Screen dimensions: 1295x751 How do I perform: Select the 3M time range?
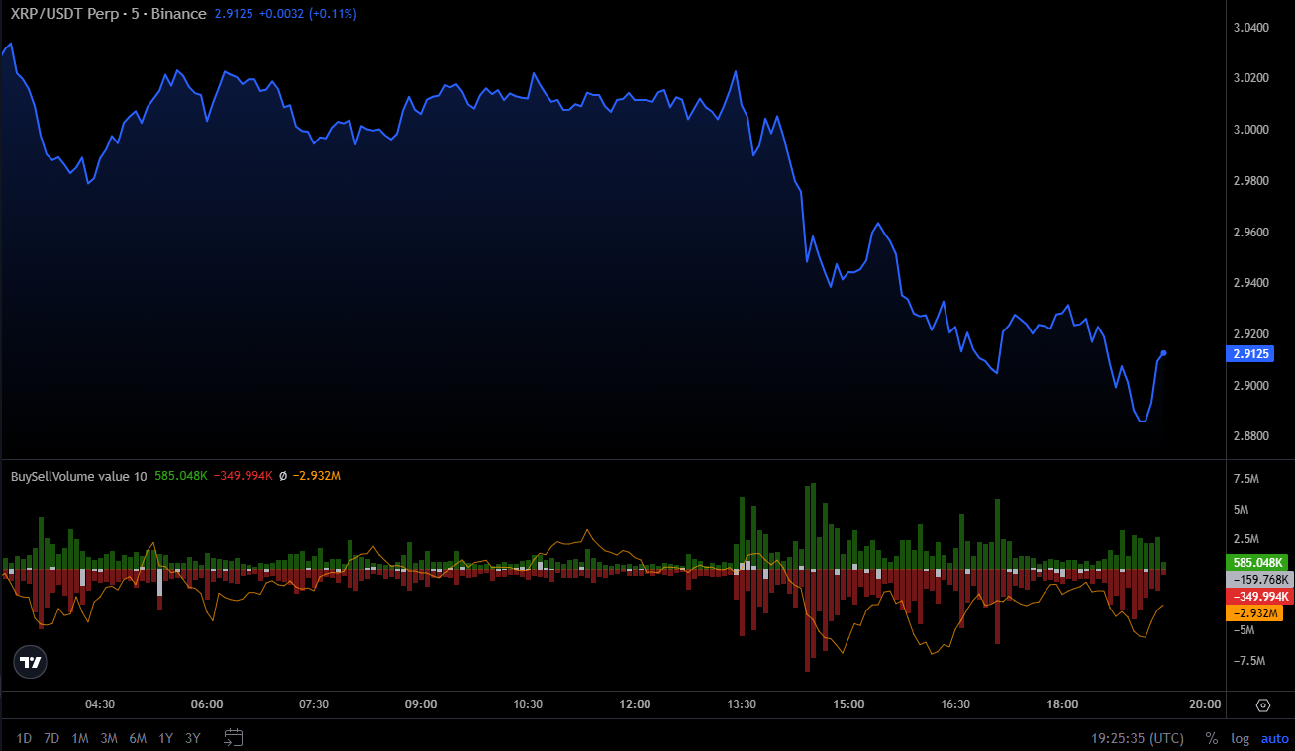pyautogui.click(x=109, y=738)
